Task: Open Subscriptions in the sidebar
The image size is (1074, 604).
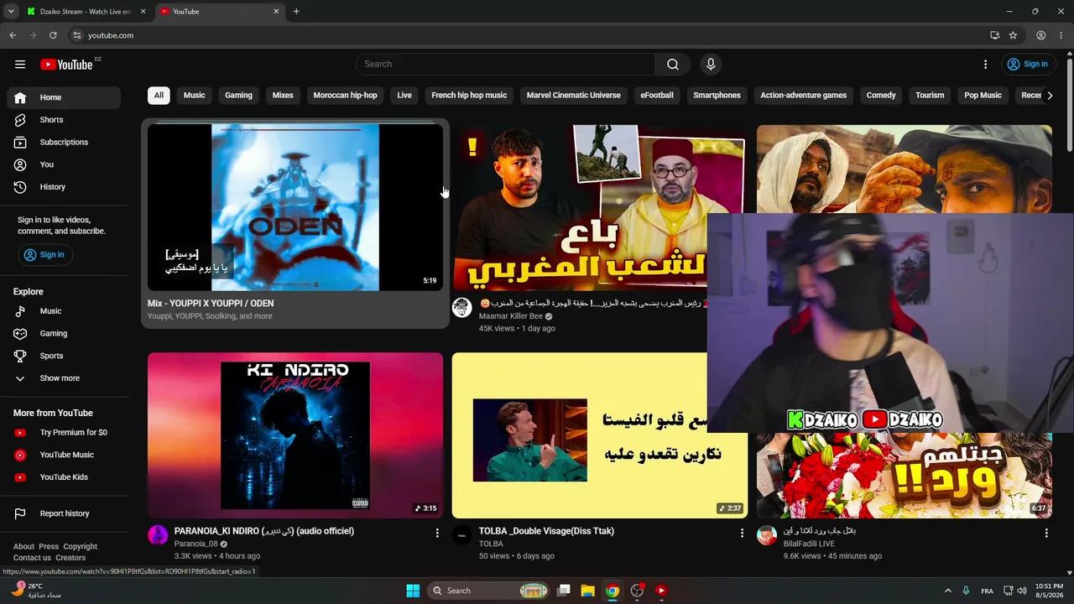Action: tap(64, 142)
